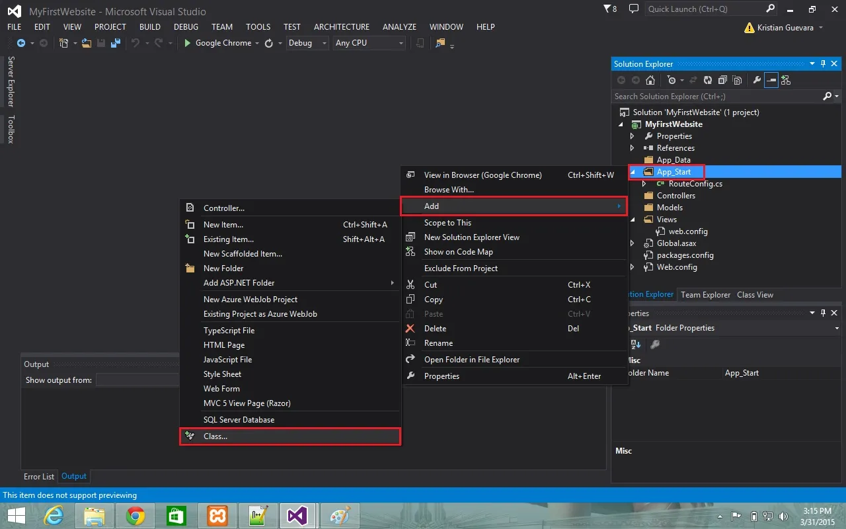The width and height of the screenshot is (846, 529).
Task: Click the Refresh icon in Solution Explorer
Action: [707, 80]
